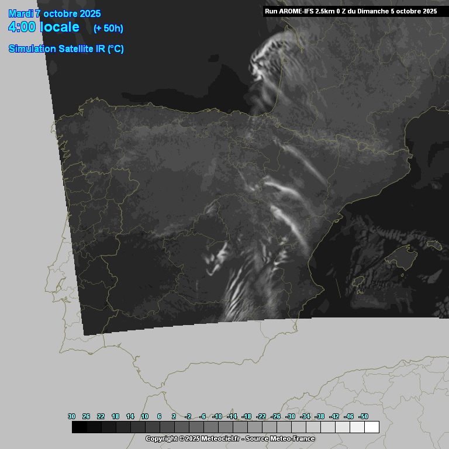The height and width of the screenshot is (449, 449).
Task: Pick the swatch under the -26 label
Action: click(284, 427)
